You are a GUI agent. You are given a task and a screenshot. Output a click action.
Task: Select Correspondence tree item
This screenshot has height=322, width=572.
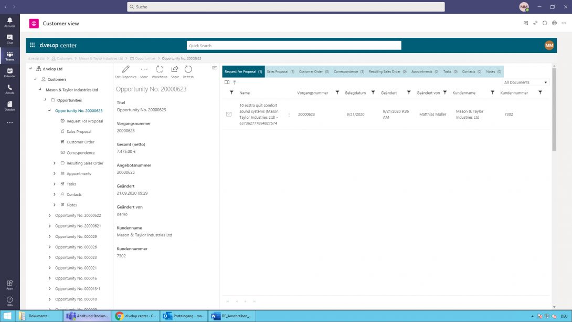pos(81,153)
